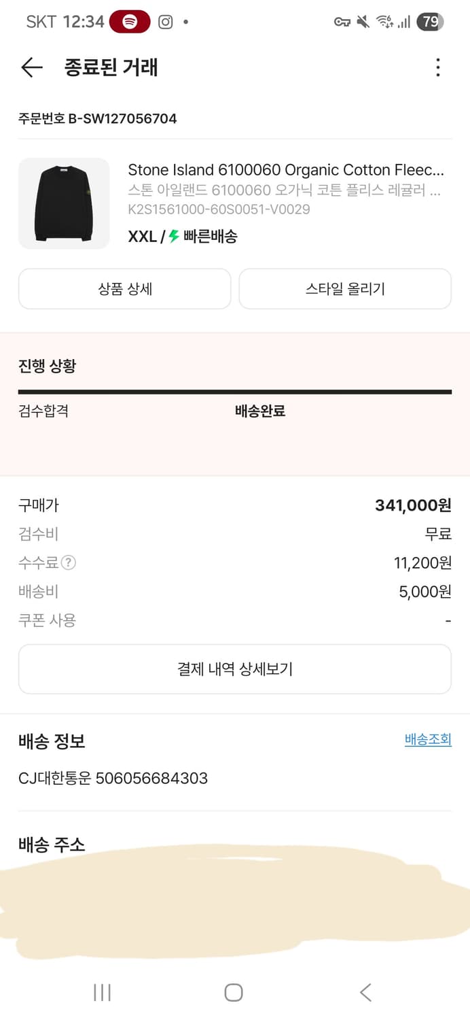
Task: Tap the battery indicator showing 79
Action: pos(429,22)
